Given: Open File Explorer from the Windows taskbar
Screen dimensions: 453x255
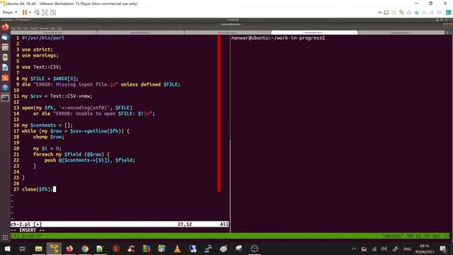Looking at the screenshot, I should pyautogui.click(x=38, y=249).
